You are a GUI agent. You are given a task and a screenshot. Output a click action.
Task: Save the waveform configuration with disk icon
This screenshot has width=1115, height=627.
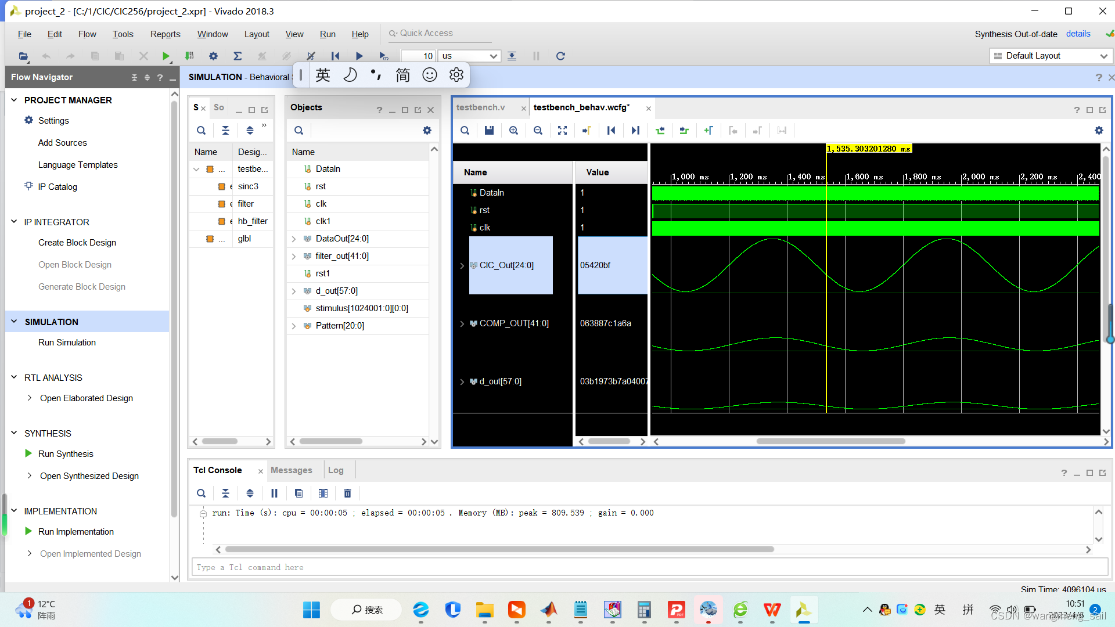489,131
